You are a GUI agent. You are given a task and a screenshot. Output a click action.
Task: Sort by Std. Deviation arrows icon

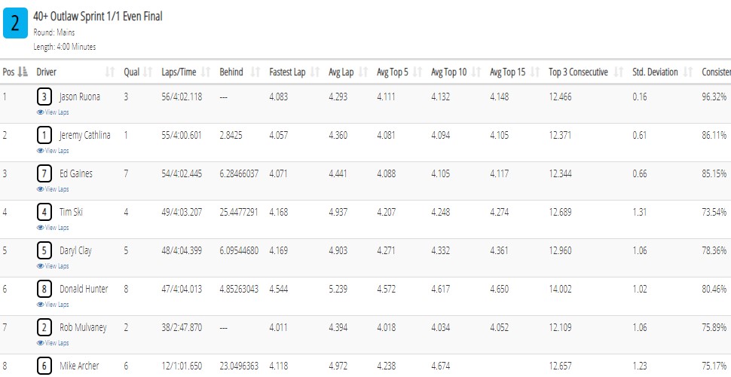tap(687, 72)
